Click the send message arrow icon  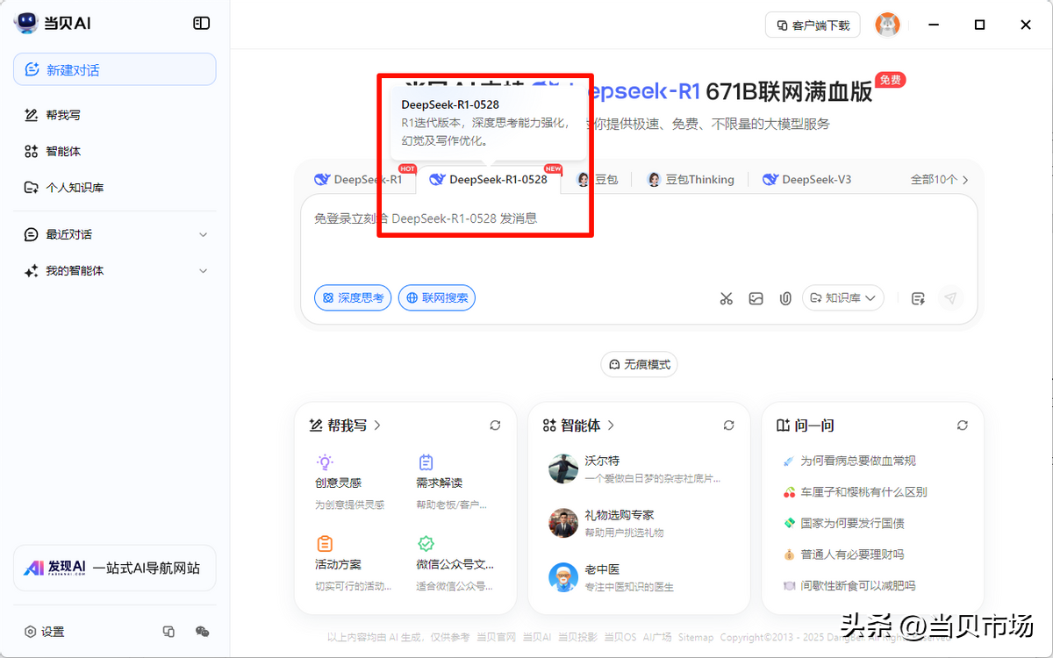(950, 298)
